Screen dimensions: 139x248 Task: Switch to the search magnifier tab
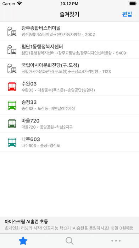coord(69,241)
